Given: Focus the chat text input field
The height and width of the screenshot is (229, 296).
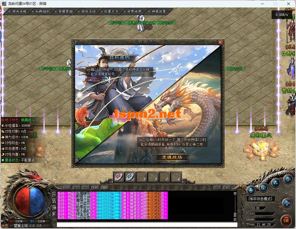Looking at the screenshot, I should (147, 225).
